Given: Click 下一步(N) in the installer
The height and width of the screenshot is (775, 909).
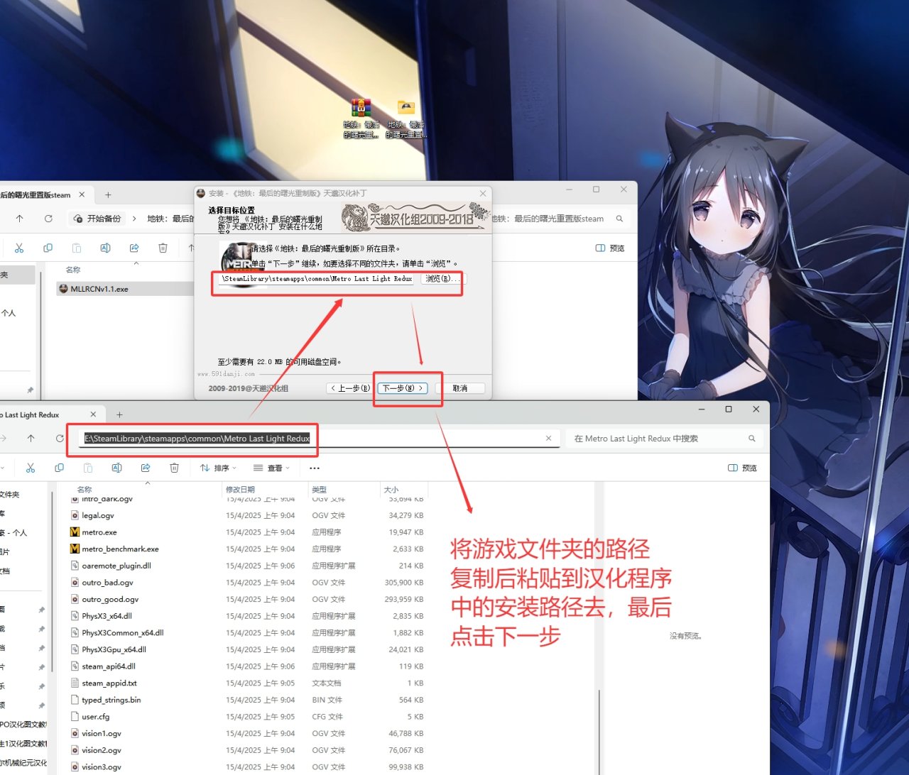Looking at the screenshot, I should click(403, 388).
